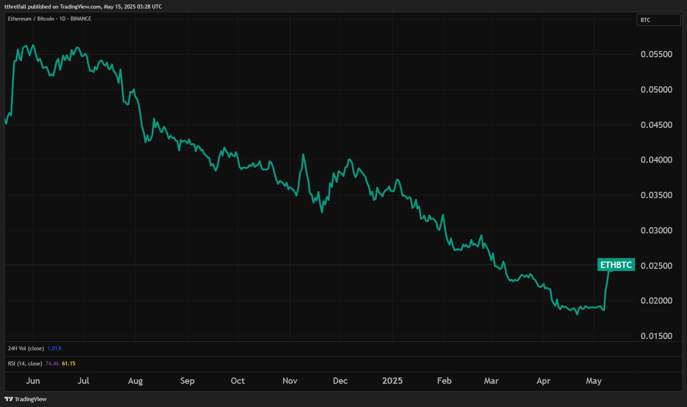687x407 pixels.
Task: Select the 24H Vol (close) indicator label
Action: pyautogui.click(x=25, y=348)
